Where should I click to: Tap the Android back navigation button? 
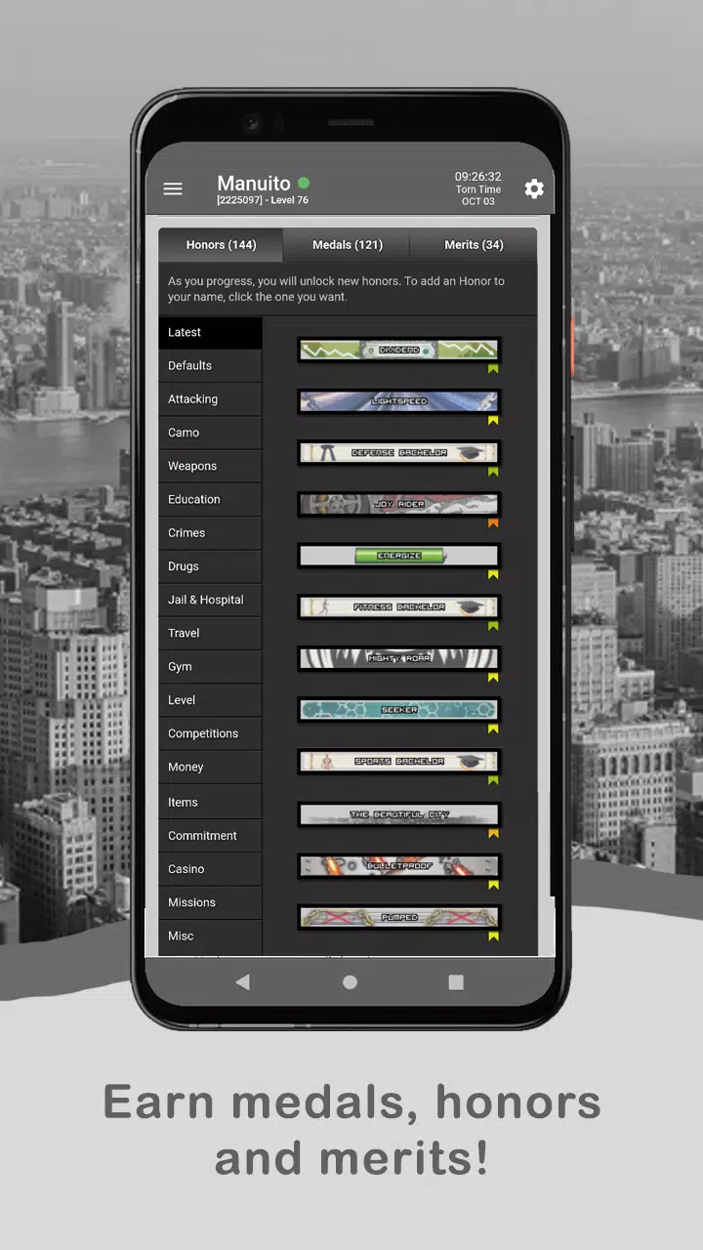point(243,982)
